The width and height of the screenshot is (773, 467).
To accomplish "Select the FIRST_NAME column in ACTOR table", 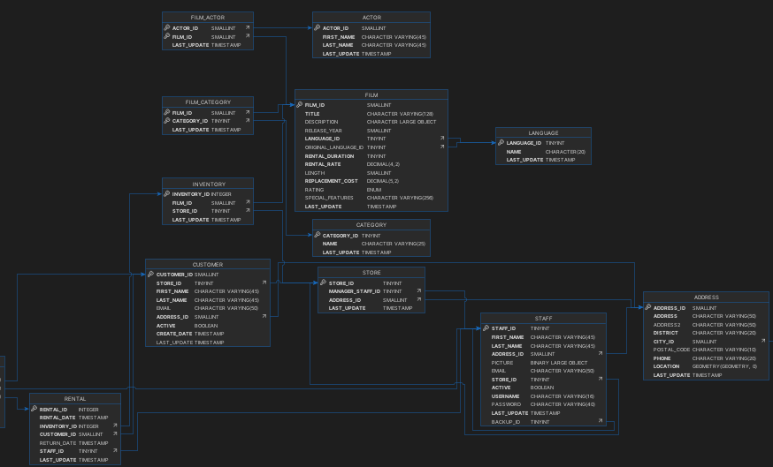I will point(339,37).
